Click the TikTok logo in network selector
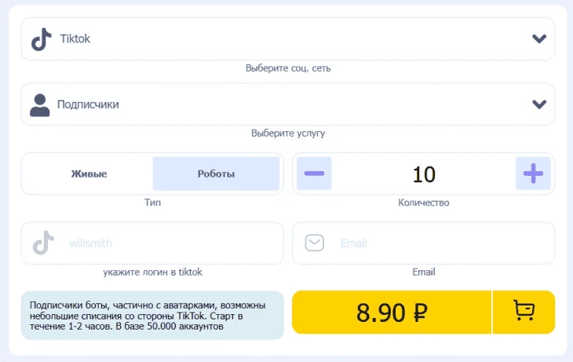The height and width of the screenshot is (362, 573). (42, 39)
